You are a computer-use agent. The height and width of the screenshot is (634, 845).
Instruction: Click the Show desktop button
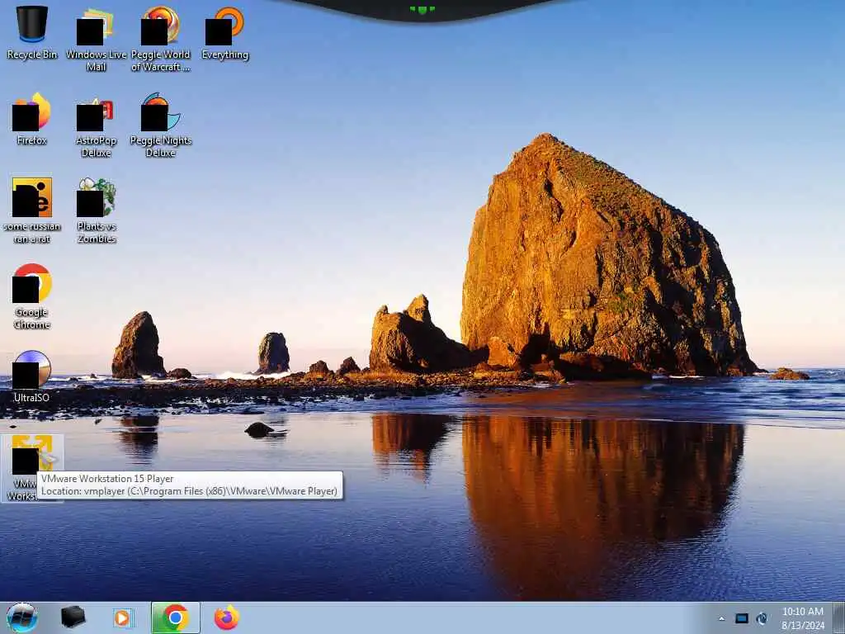(838, 617)
